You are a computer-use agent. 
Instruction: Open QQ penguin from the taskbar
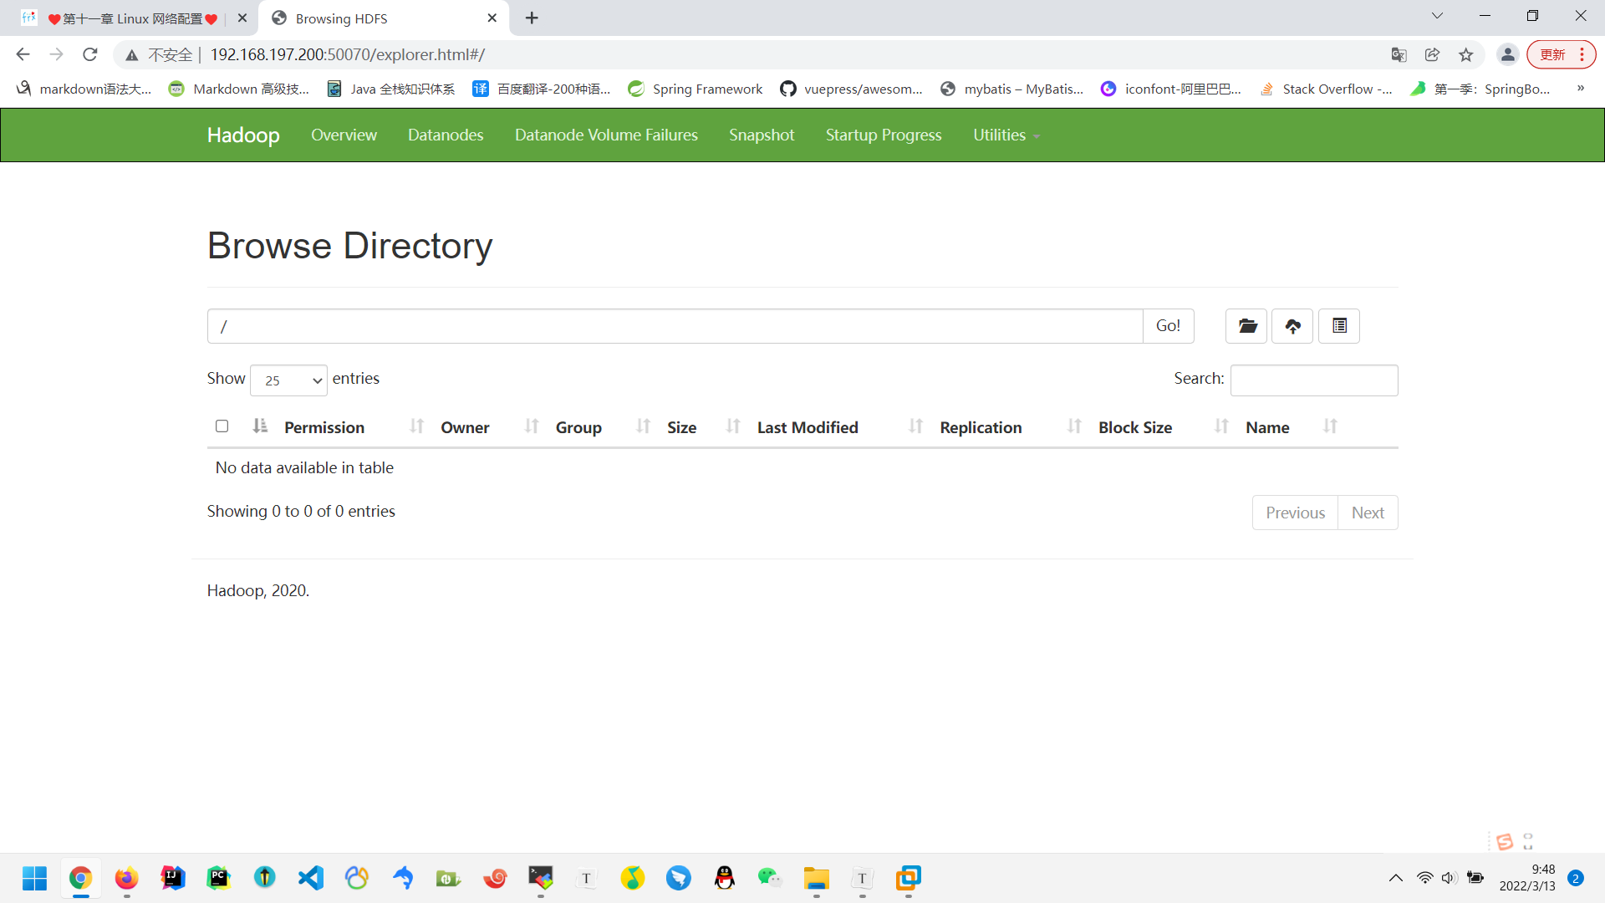pos(724,878)
